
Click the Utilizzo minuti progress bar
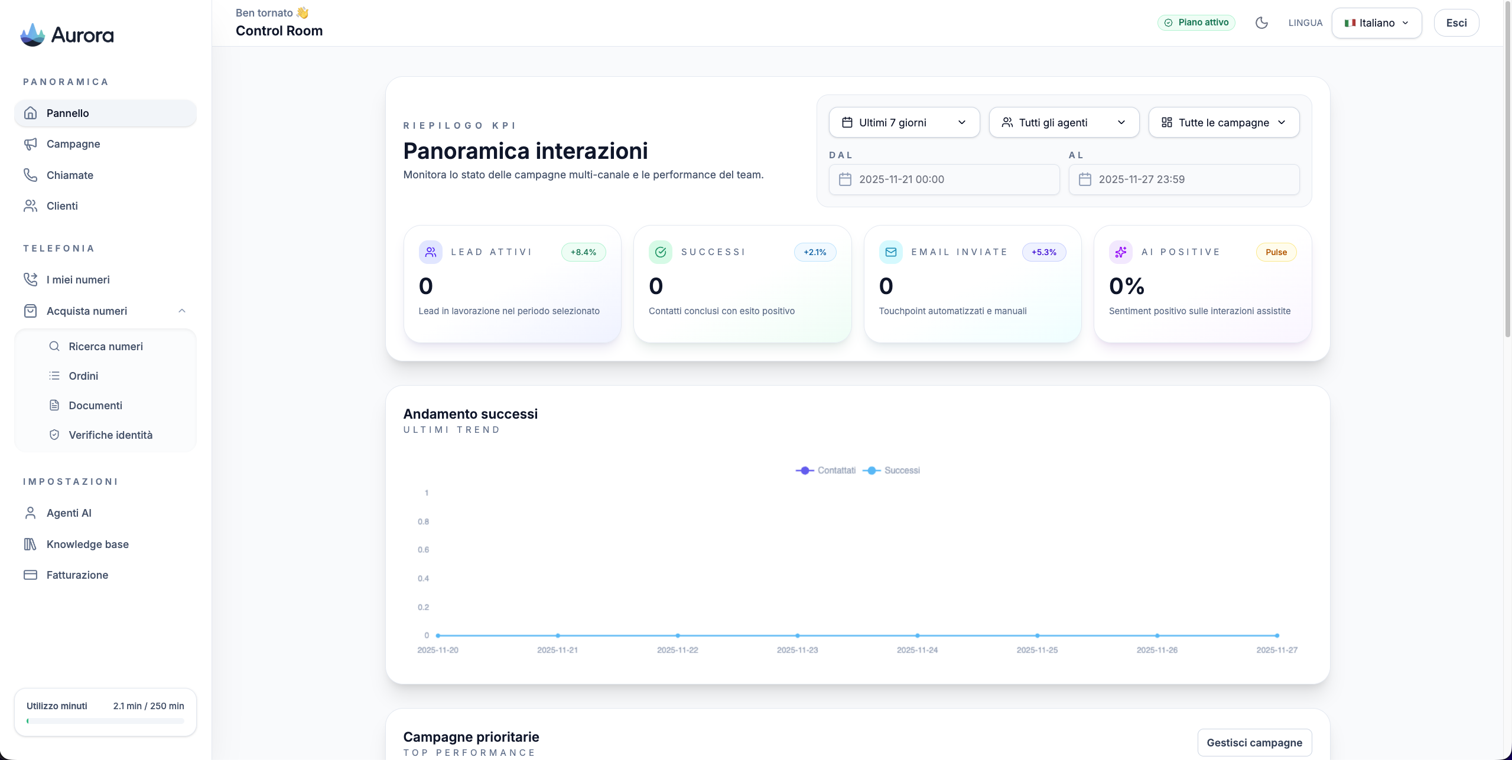[x=105, y=721]
